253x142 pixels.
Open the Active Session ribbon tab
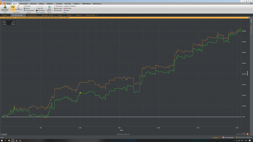[x=24, y=4]
